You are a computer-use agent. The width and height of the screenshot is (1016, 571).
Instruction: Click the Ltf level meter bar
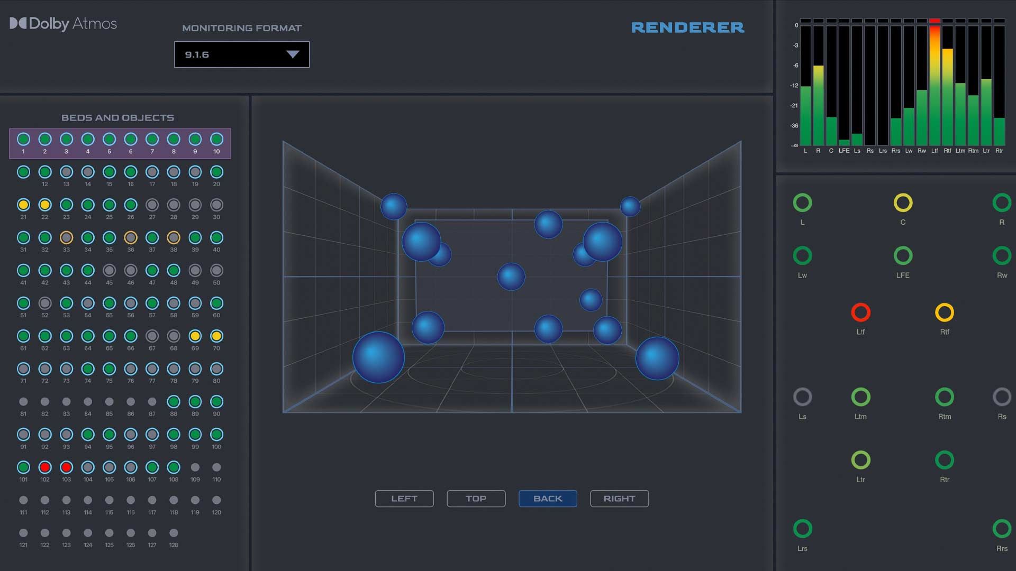tap(935, 85)
